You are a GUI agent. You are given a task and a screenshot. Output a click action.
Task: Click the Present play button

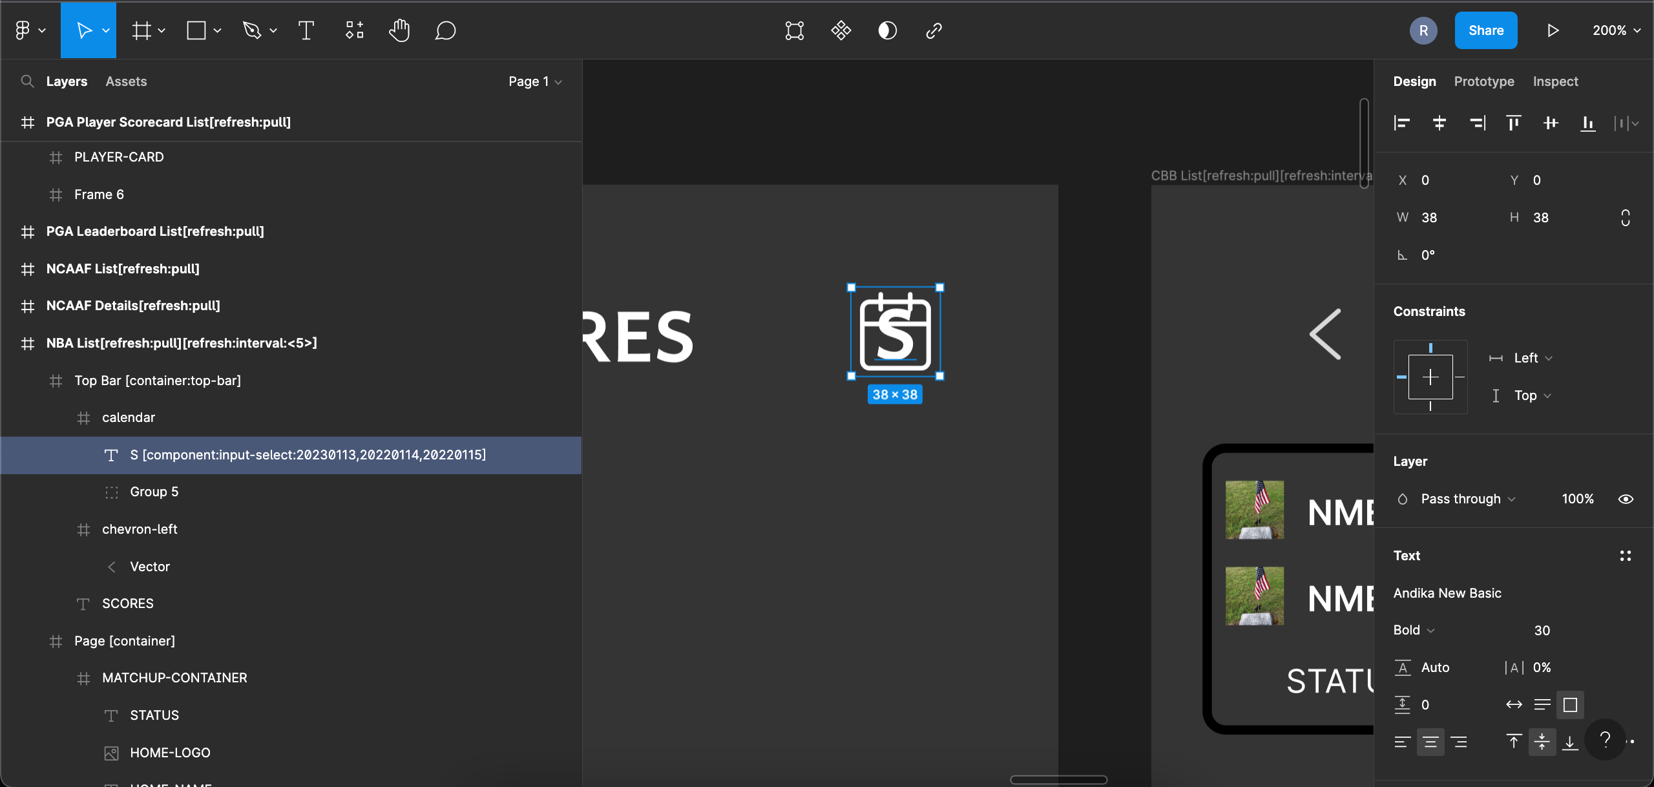pyautogui.click(x=1553, y=30)
